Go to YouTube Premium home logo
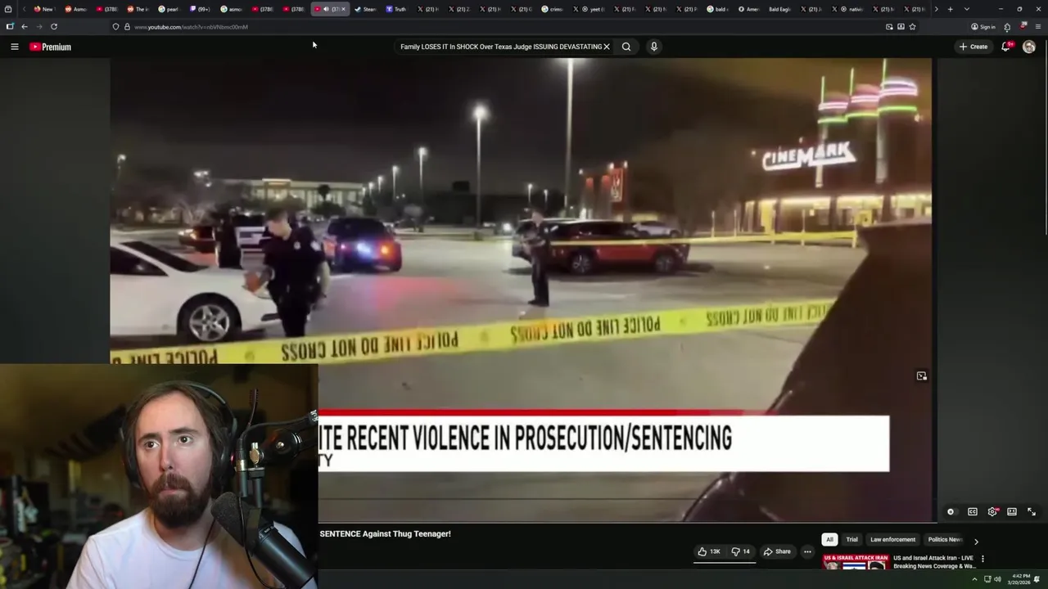1048x589 pixels. [51, 47]
